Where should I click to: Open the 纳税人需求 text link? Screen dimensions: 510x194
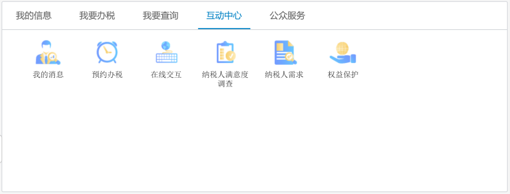[x=284, y=75]
